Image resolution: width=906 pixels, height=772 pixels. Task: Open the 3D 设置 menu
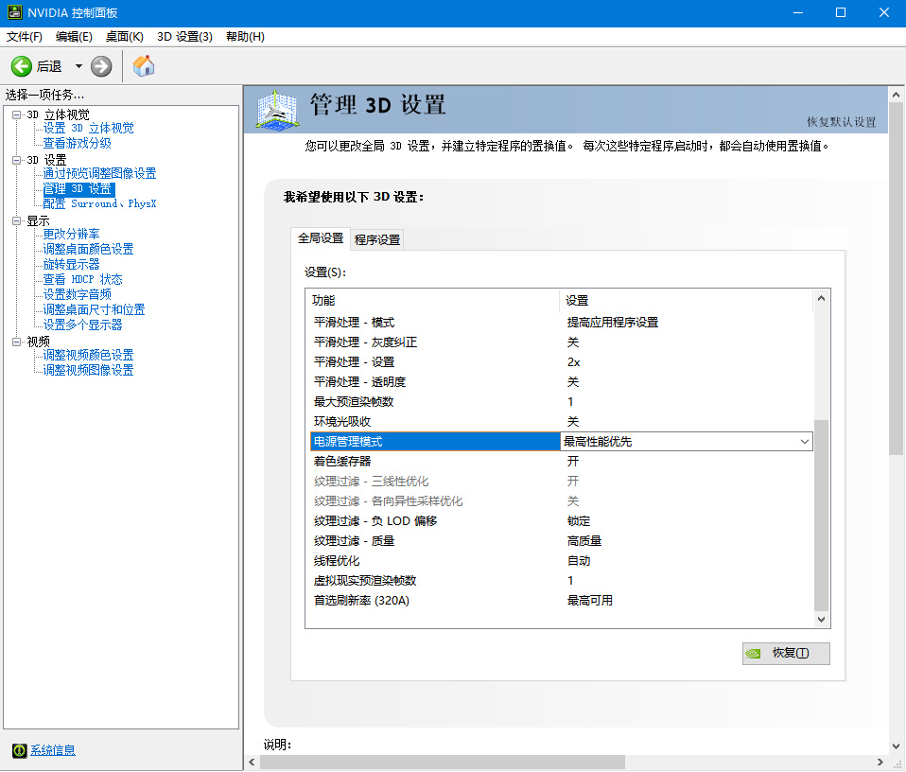[x=184, y=37]
